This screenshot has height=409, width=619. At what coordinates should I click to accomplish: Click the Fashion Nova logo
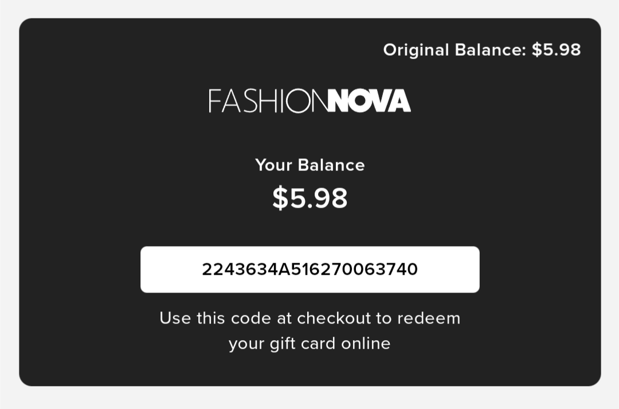310,101
